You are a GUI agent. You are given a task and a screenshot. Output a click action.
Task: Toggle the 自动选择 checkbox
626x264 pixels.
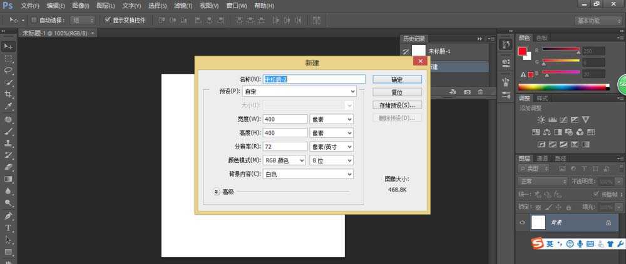pos(34,20)
